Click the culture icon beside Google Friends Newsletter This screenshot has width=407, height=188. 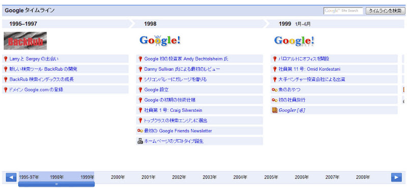coord(140,131)
